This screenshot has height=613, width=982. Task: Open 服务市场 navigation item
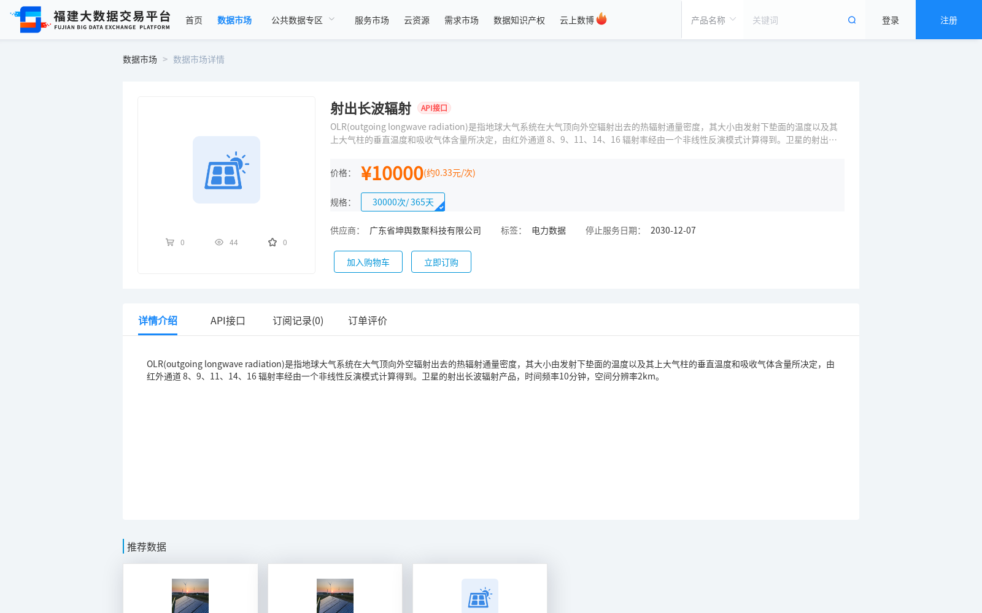372,20
